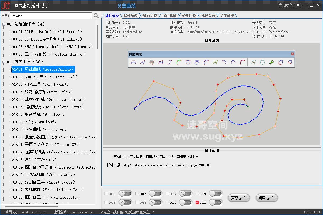
Task: Switch to the 插件信息 tab
Action: (x=112, y=16)
